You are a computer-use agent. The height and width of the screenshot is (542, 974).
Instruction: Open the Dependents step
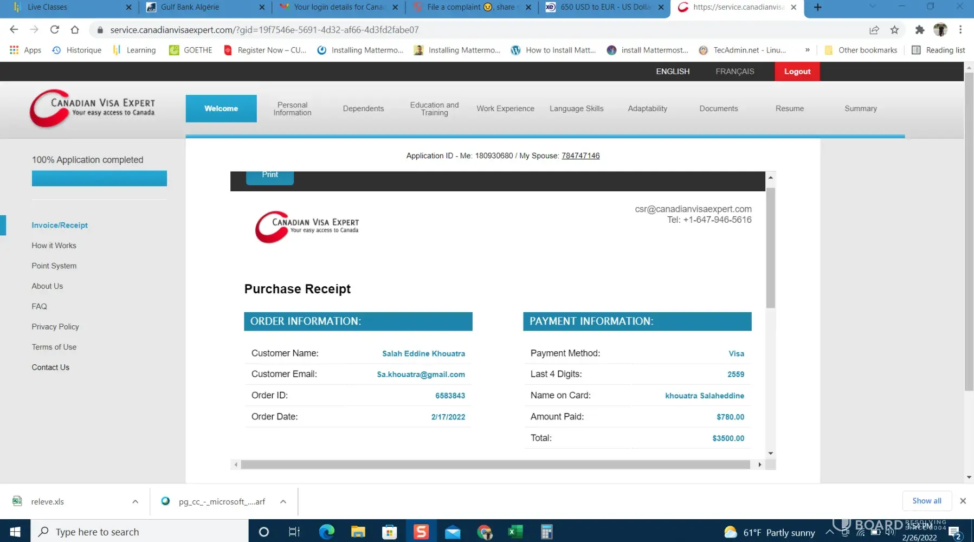coord(363,108)
